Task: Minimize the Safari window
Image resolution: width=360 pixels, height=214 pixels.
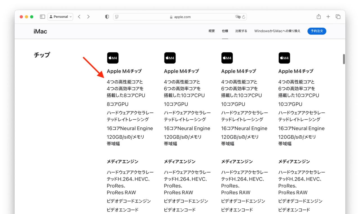Action: click(x=27, y=17)
